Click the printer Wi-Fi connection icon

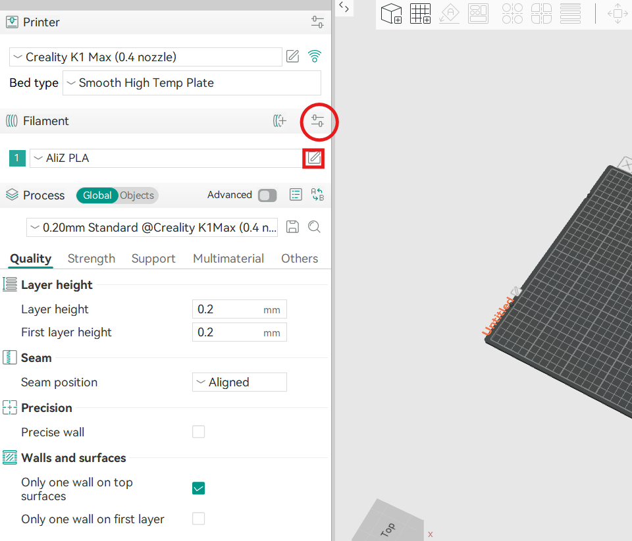315,57
